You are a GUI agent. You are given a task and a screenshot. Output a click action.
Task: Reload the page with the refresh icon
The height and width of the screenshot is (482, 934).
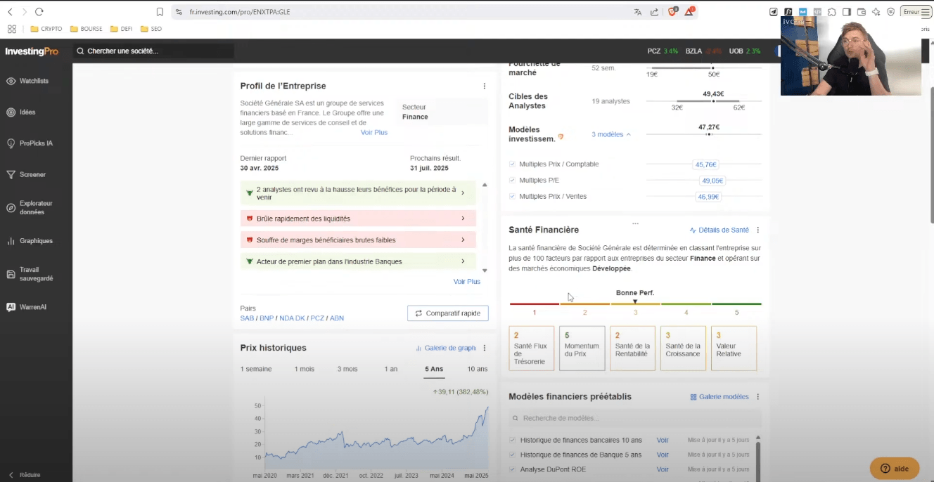pyautogui.click(x=39, y=12)
